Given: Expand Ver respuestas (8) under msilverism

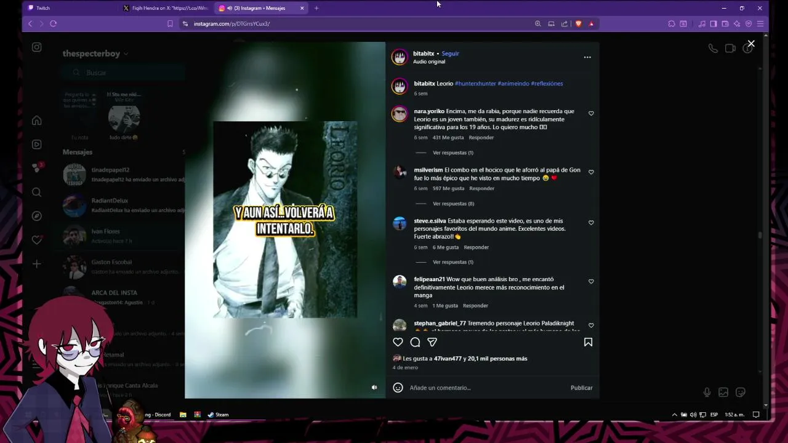Looking at the screenshot, I should pos(453,204).
